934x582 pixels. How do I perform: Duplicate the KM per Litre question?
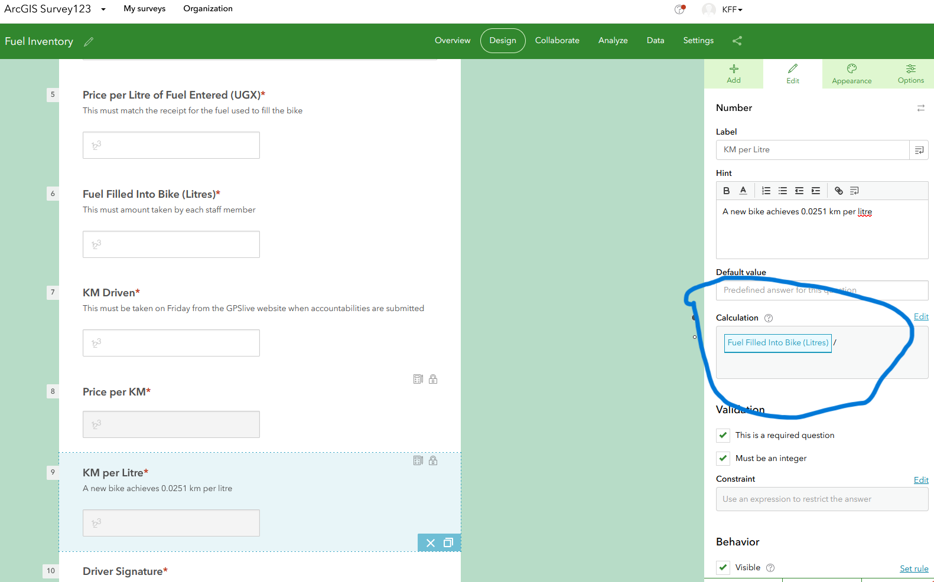[x=448, y=543]
